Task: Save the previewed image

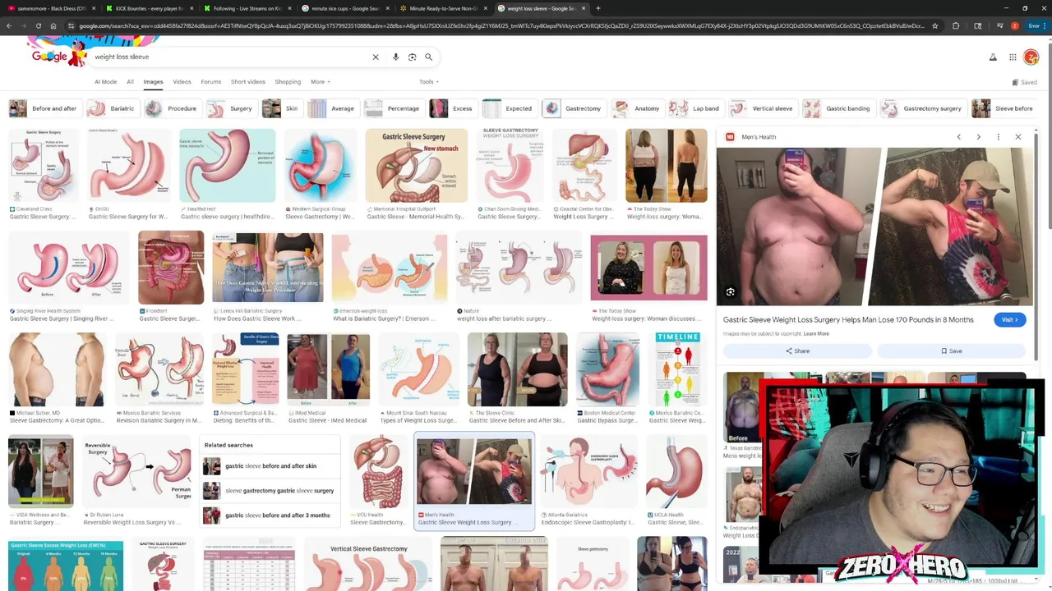Action: coord(951,350)
